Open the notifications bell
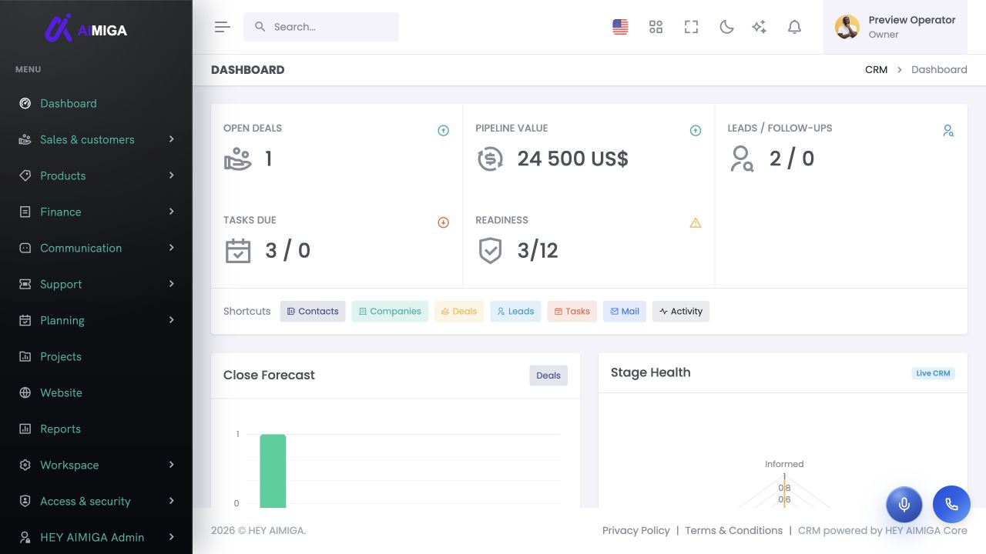Screen dimensions: 986x554 click(794, 27)
